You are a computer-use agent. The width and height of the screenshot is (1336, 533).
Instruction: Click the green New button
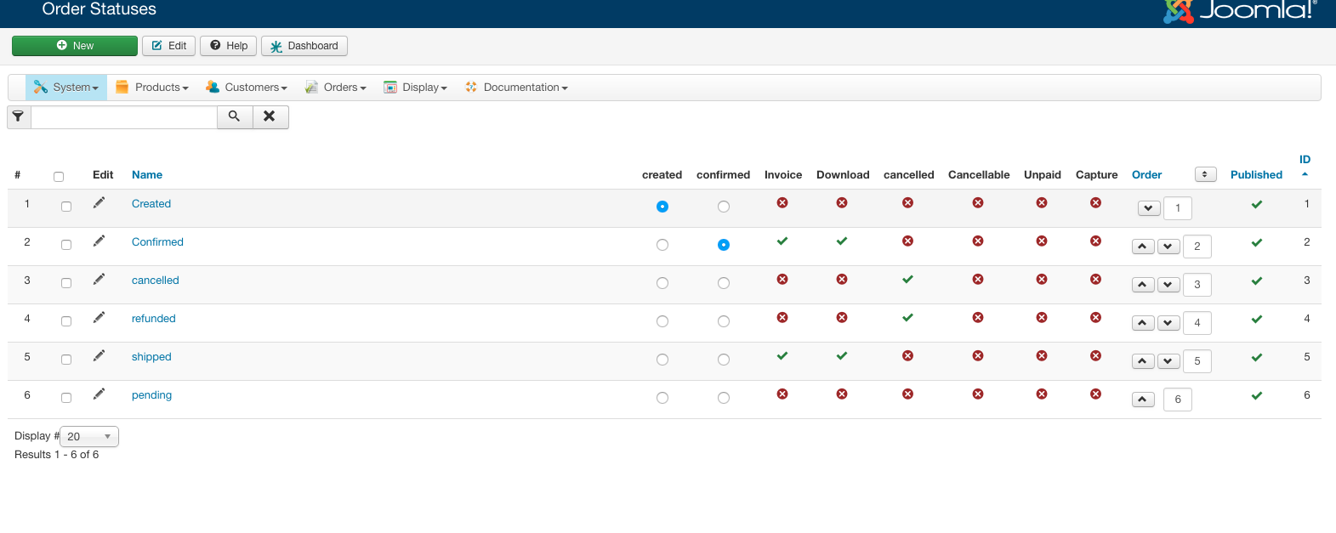coord(75,46)
